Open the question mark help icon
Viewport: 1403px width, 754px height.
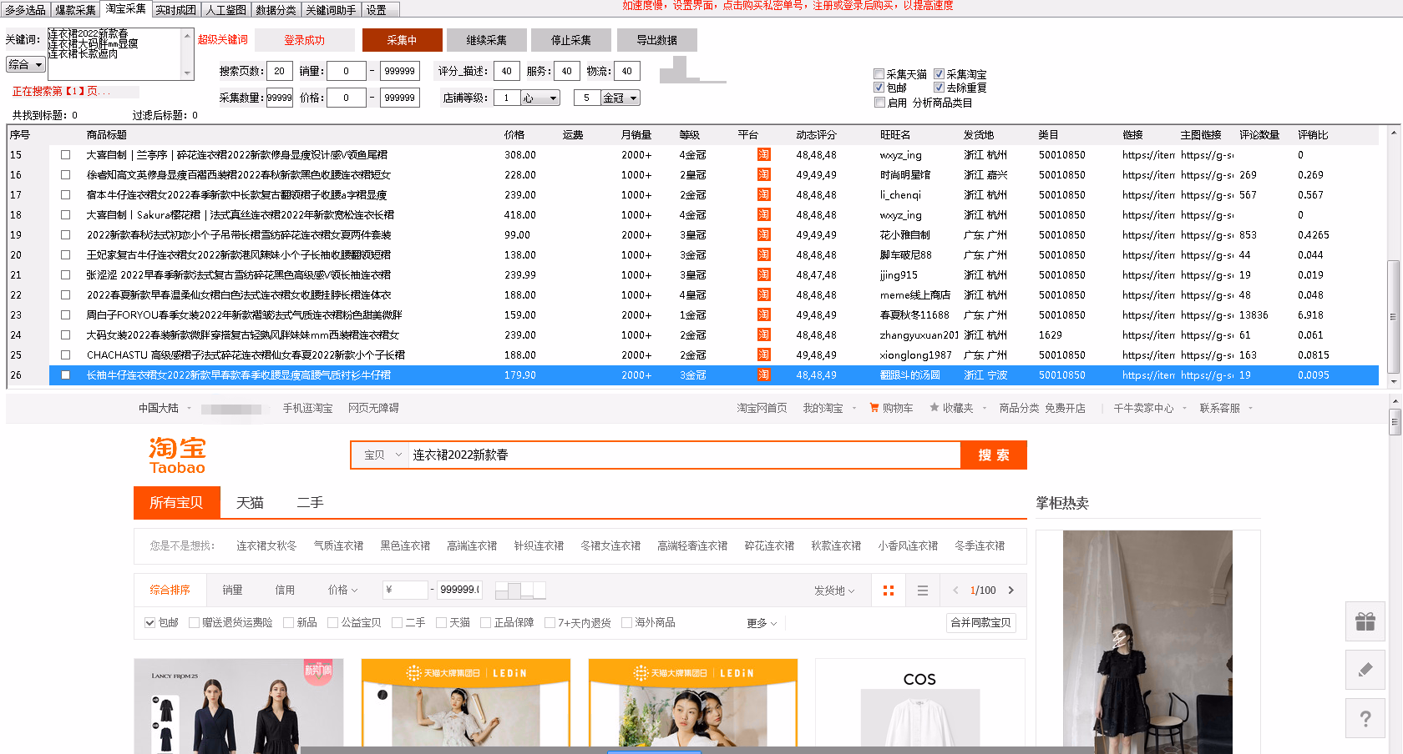tap(1365, 718)
